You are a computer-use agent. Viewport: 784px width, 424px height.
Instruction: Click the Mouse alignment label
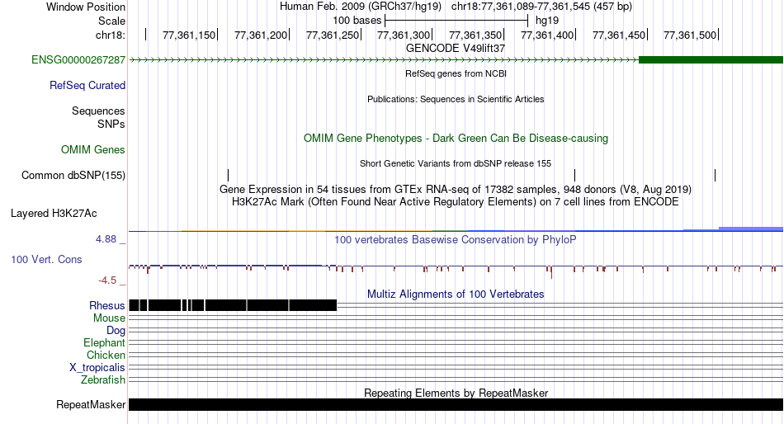(x=109, y=318)
